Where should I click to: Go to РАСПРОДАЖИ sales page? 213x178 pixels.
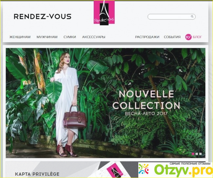(x=147, y=37)
